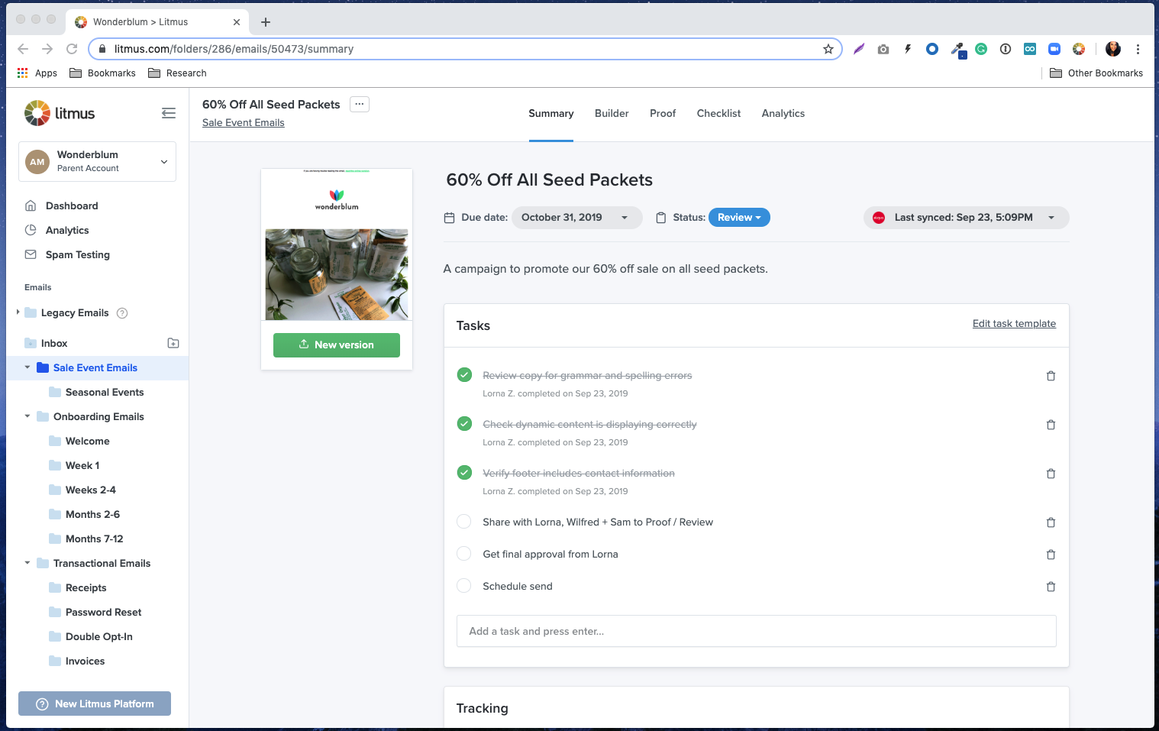Open the Edit task template link

tap(1014, 324)
